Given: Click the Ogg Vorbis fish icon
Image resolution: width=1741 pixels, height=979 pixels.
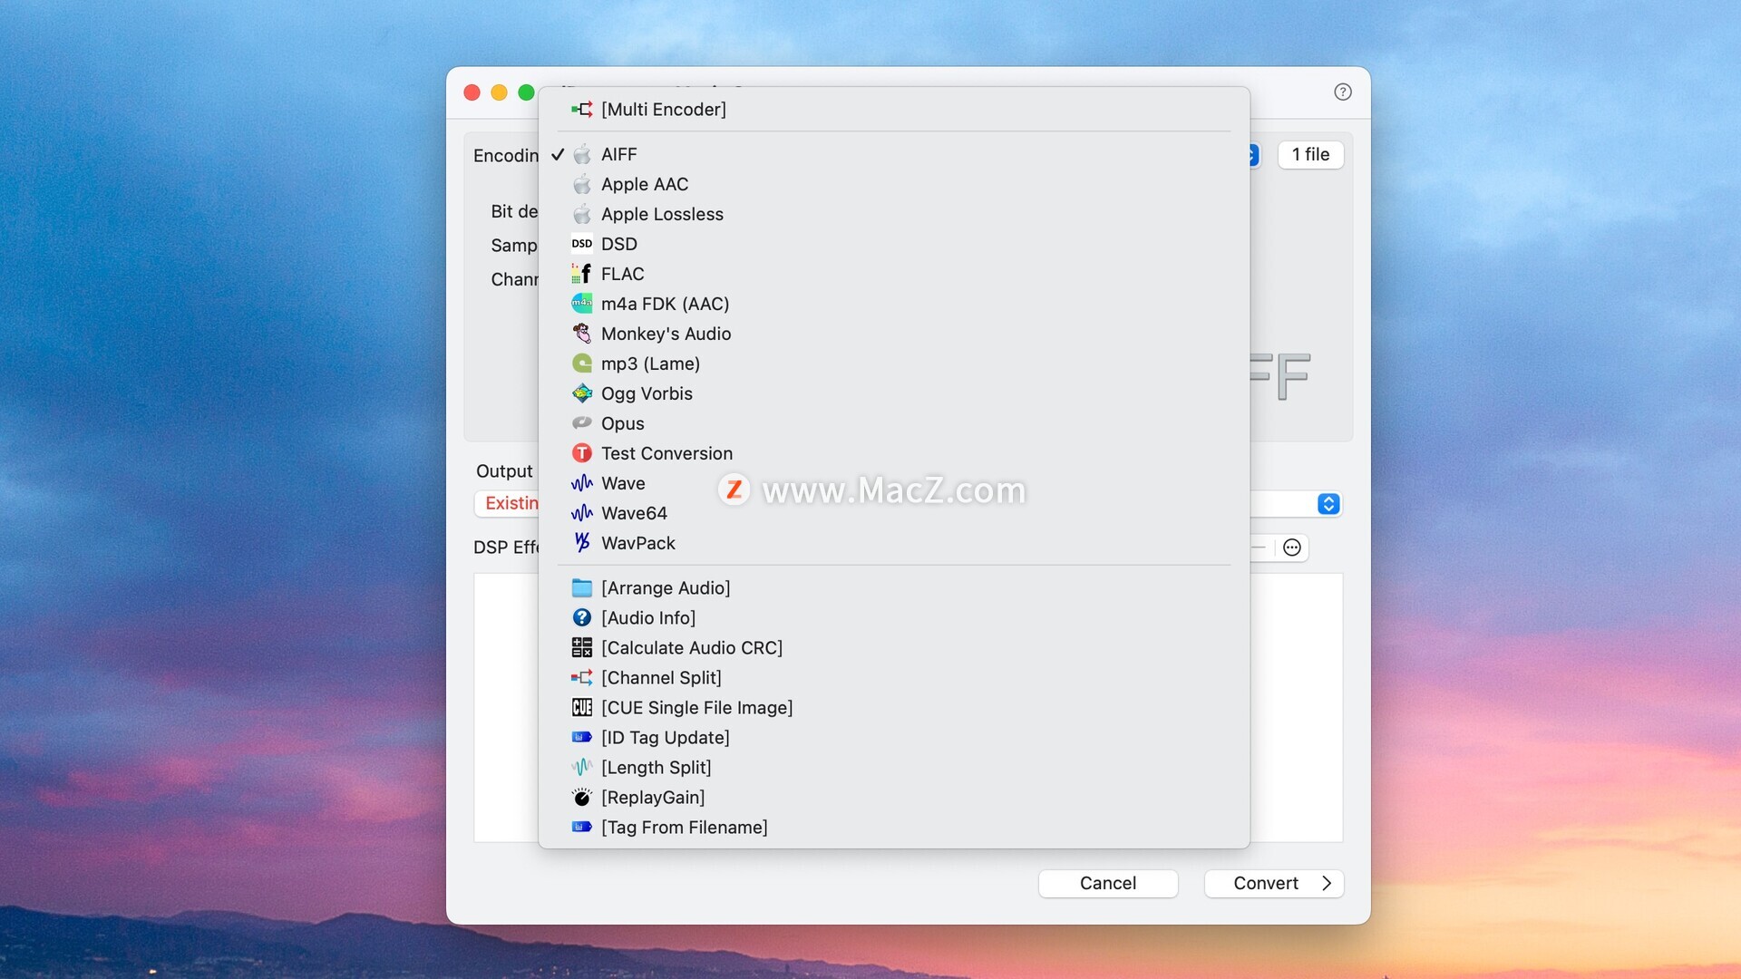Looking at the screenshot, I should (x=581, y=393).
